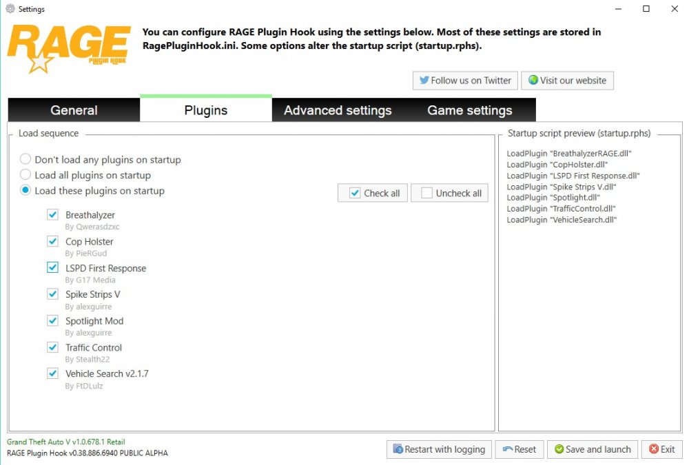Viewport: 689px width, 465px height.
Task: Click the Settings gear icon in title bar
Action: 10,8
